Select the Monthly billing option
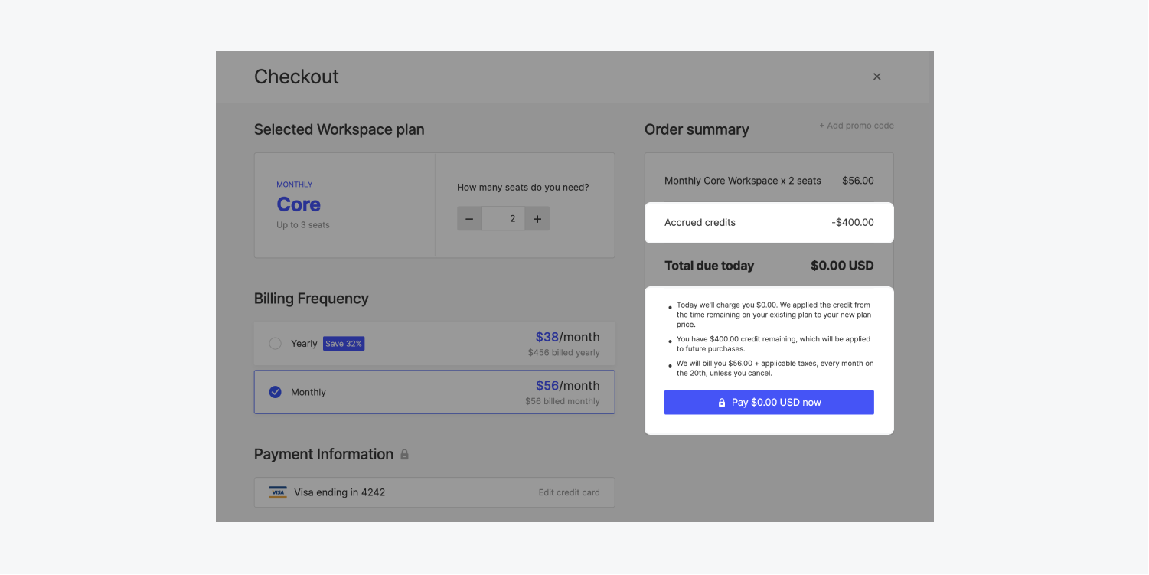1149x575 pixels. [x=434, y=392]
